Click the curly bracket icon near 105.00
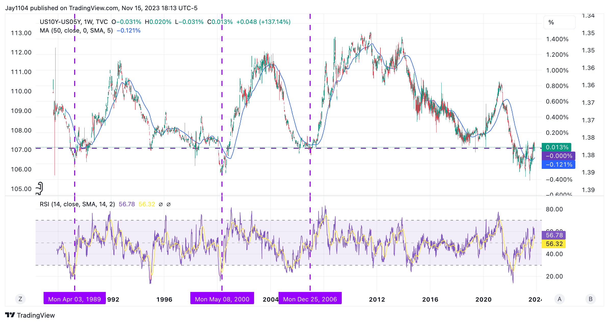 click(x=39, y=188)
